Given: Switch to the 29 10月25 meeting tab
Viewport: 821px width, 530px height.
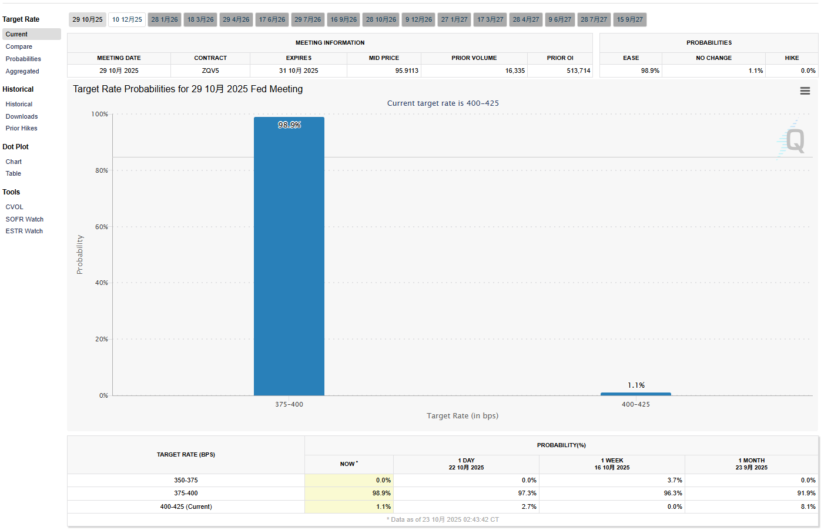Looking at the screenshot, I should point(88,19).
